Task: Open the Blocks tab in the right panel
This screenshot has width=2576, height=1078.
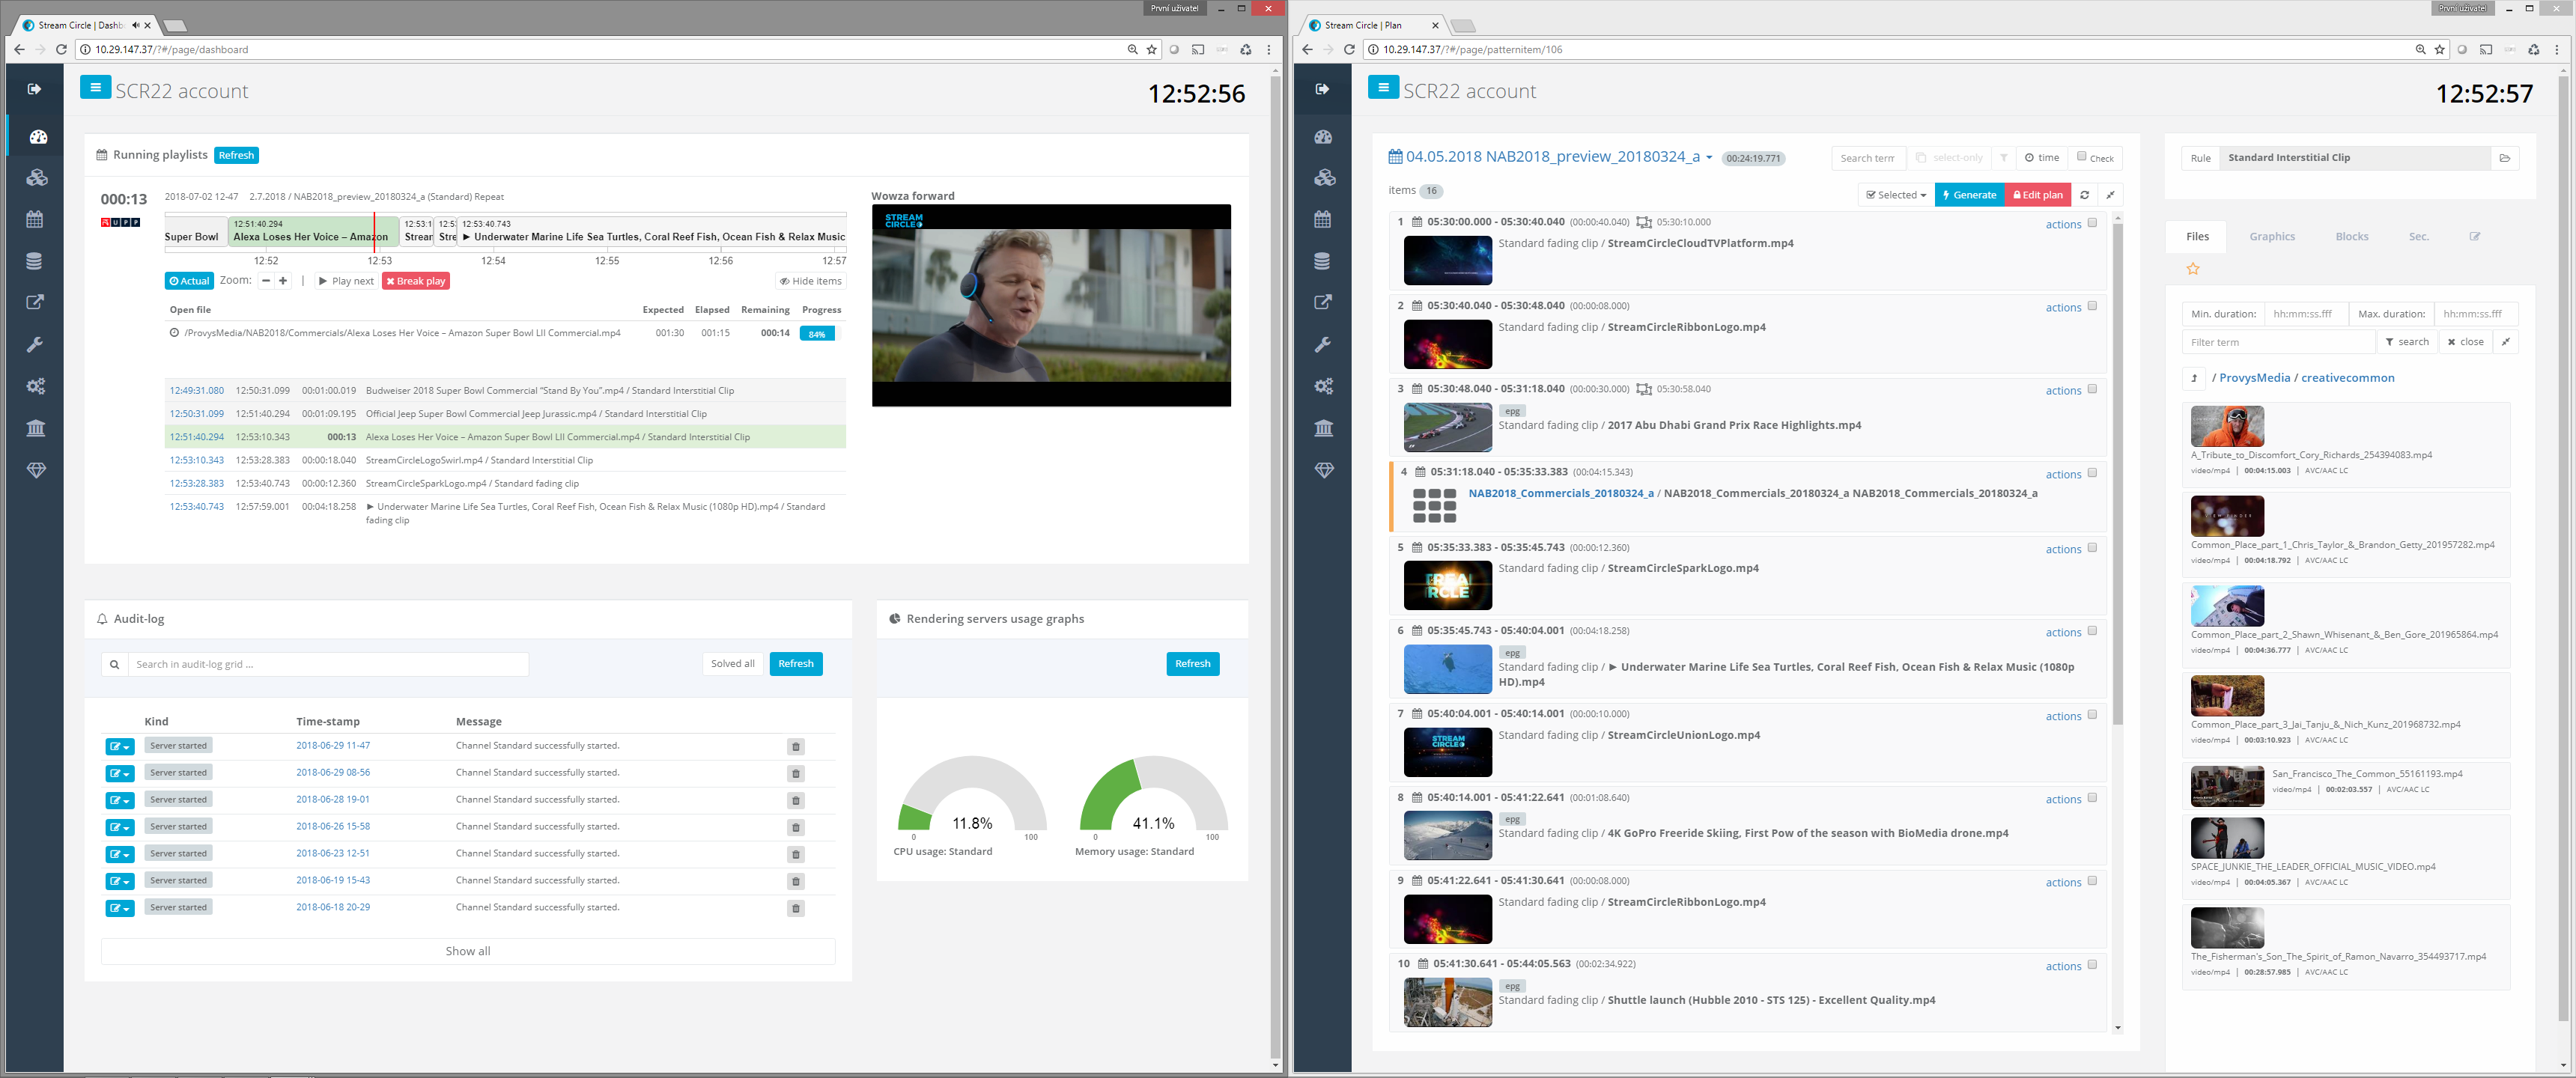Action: [2352, 236]
